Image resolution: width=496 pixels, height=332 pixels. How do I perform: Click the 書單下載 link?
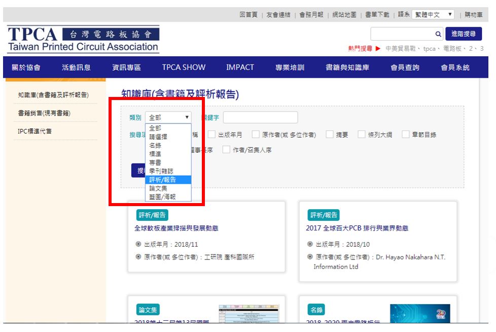[x=377, y=15]
